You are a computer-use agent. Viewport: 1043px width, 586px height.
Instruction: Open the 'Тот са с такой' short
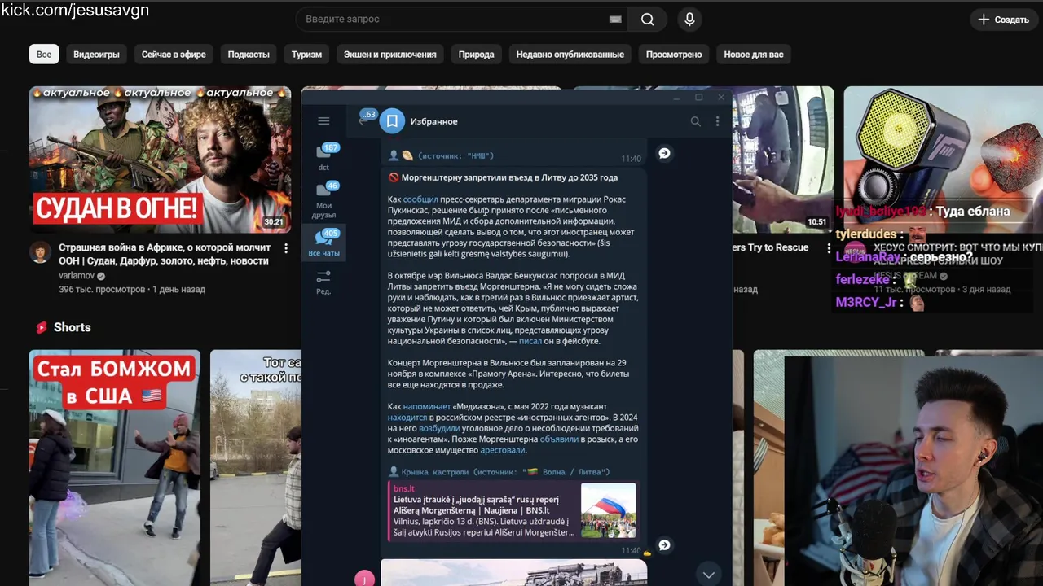(x=256, y=467)
